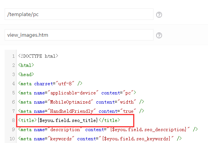208x143 pixels.
Task: Click MobileOptimized text in line 6
Action: [70, 102]
